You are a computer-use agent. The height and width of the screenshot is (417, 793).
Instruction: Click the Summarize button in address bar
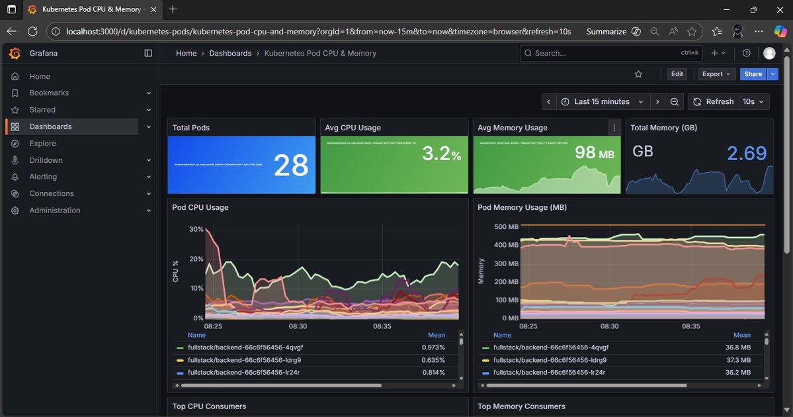tap(614, 31)
